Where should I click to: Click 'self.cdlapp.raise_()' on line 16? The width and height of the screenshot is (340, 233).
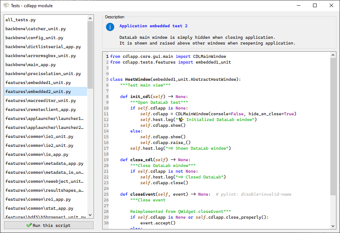point(166,143)
